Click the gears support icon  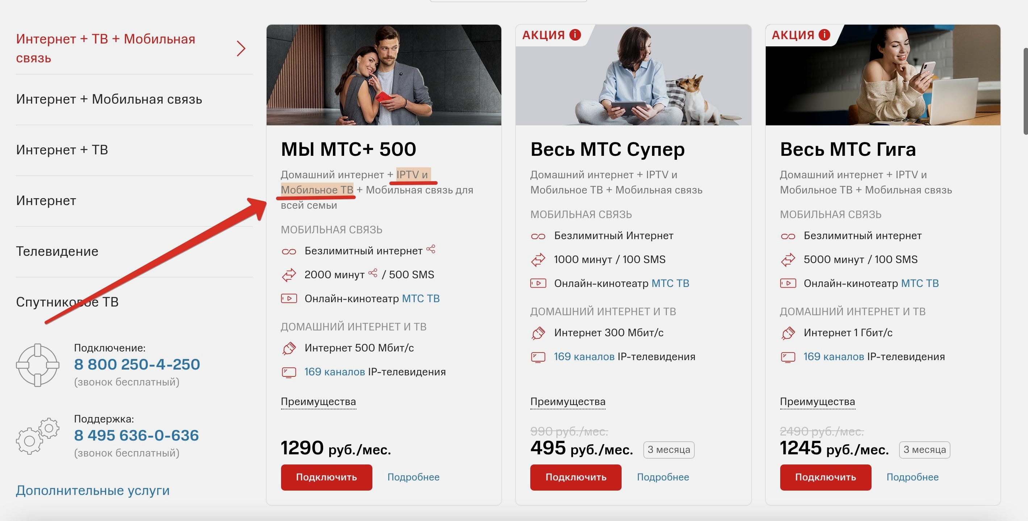(x=38, y=436)
